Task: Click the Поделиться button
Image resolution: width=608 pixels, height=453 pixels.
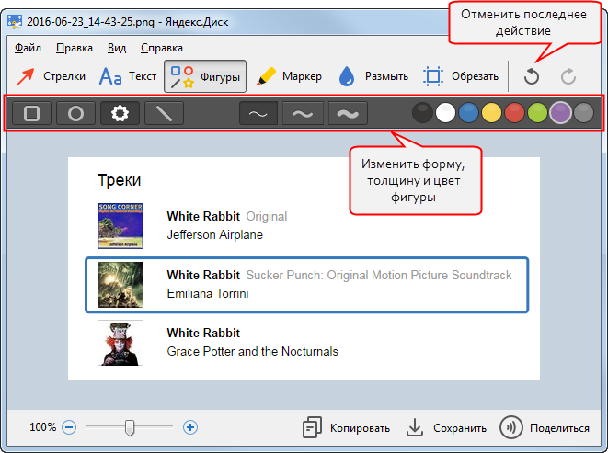Action: click(x=545, y=427)
